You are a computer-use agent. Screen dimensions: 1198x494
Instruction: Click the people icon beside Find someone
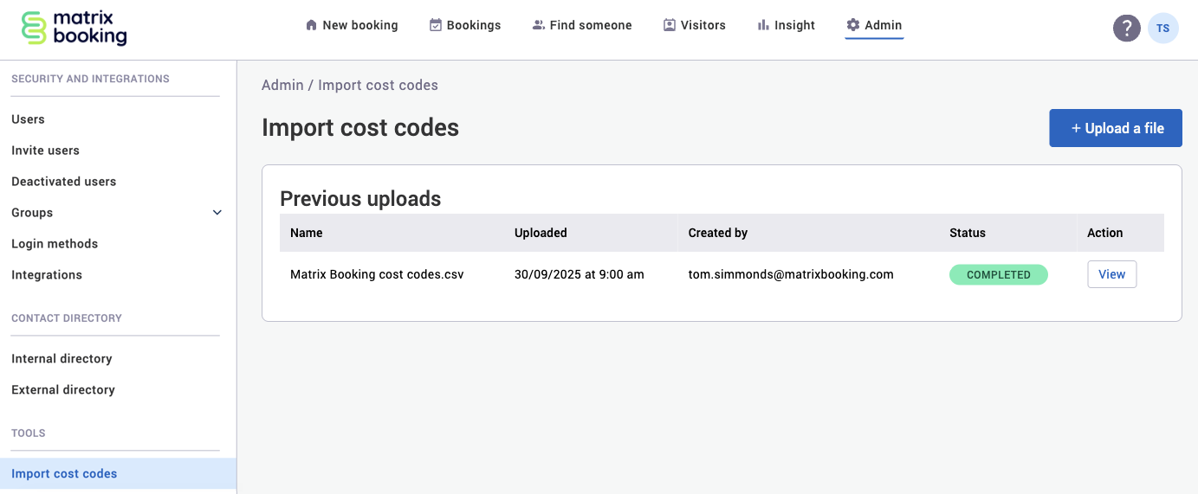point(539,25)
